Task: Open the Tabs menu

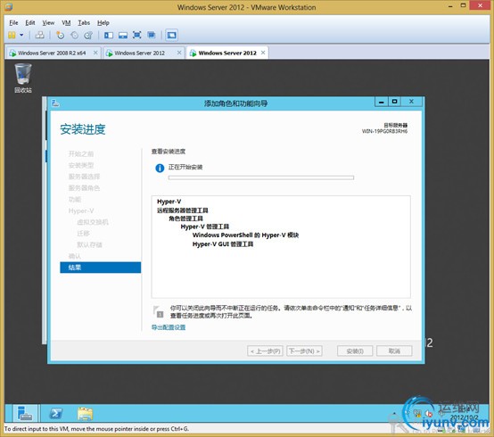Action: (x=84, y=22)
